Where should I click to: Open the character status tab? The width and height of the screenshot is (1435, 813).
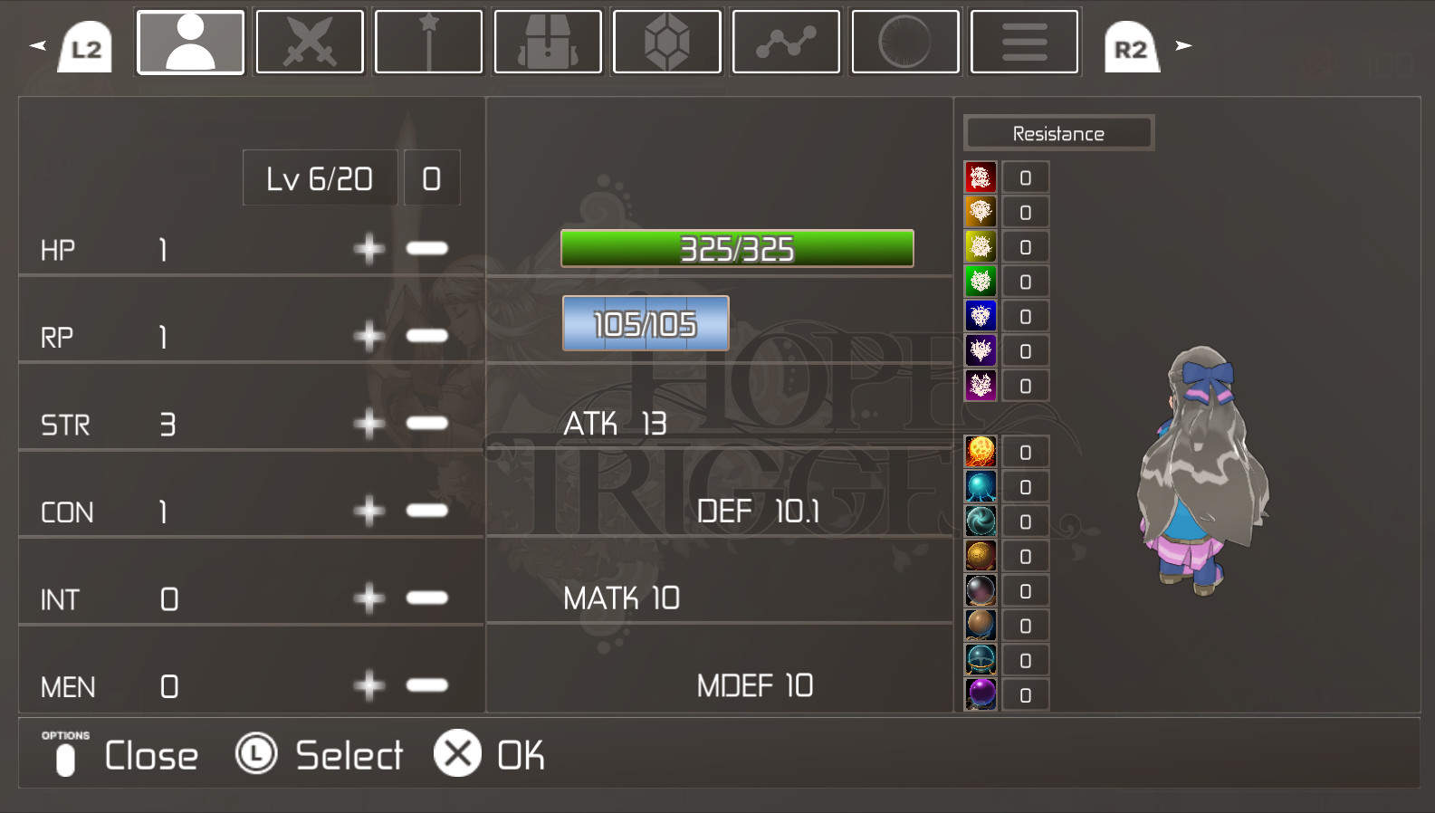[190, 42]
